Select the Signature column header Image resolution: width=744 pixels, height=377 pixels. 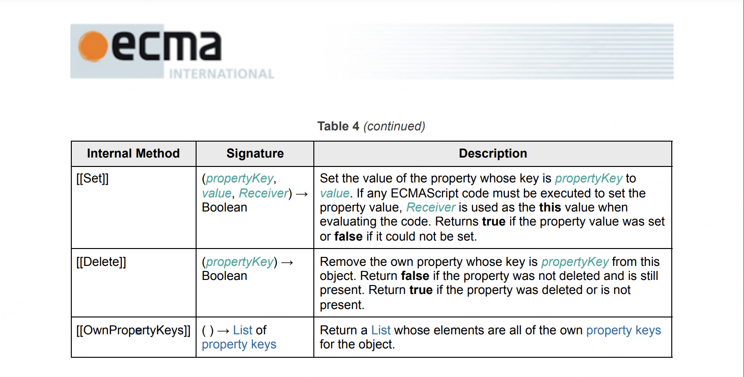pyautogui.click(x=255, y=153)
